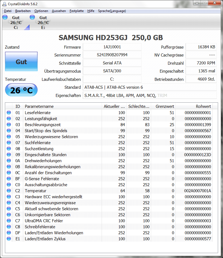Click the status orb for Hardware ECC wiederhergestellt
This screenshot has width=223, height=258.
pyautogui.click(x=9, y=197)
